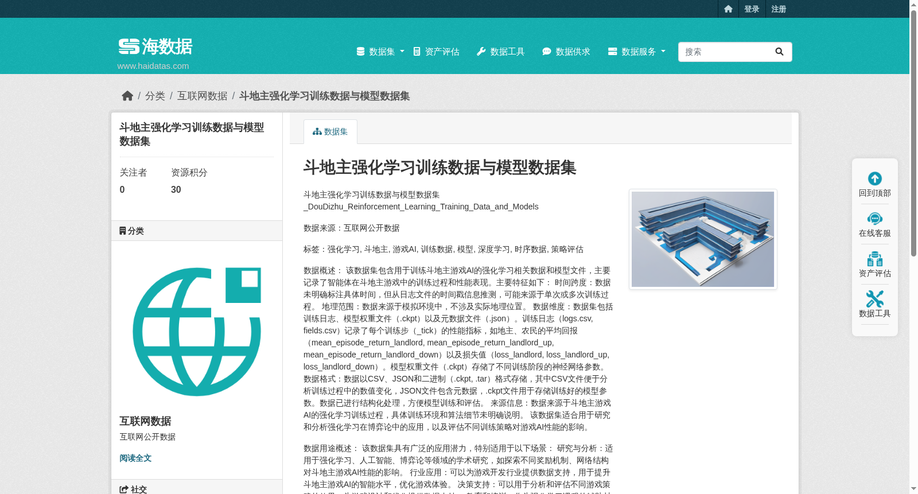Open the 登录 login link

coord(752,9)
